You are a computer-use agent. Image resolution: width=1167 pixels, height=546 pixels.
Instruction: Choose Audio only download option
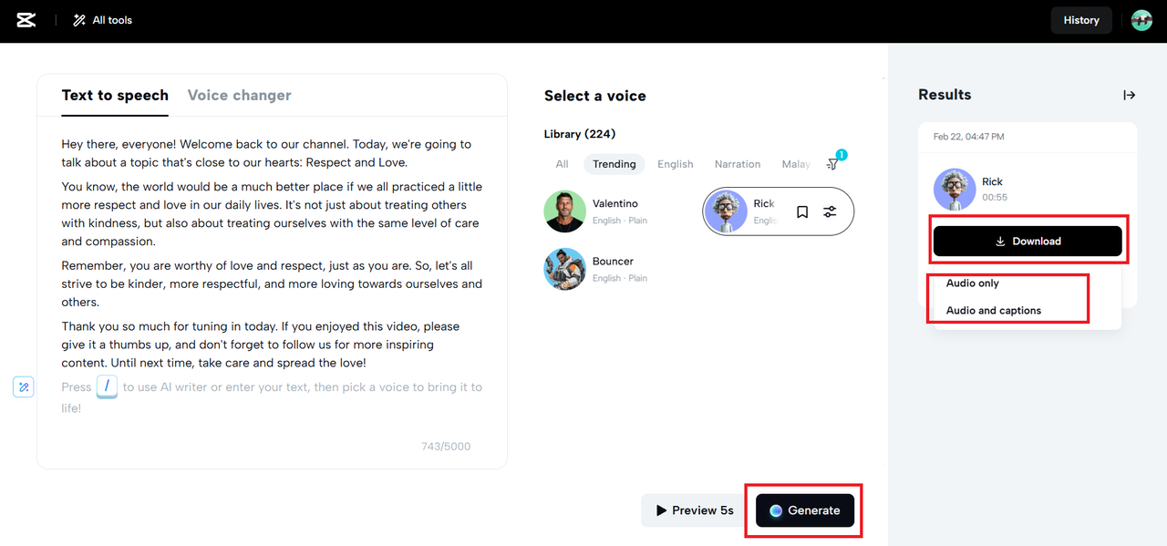[x=973, y=283]
